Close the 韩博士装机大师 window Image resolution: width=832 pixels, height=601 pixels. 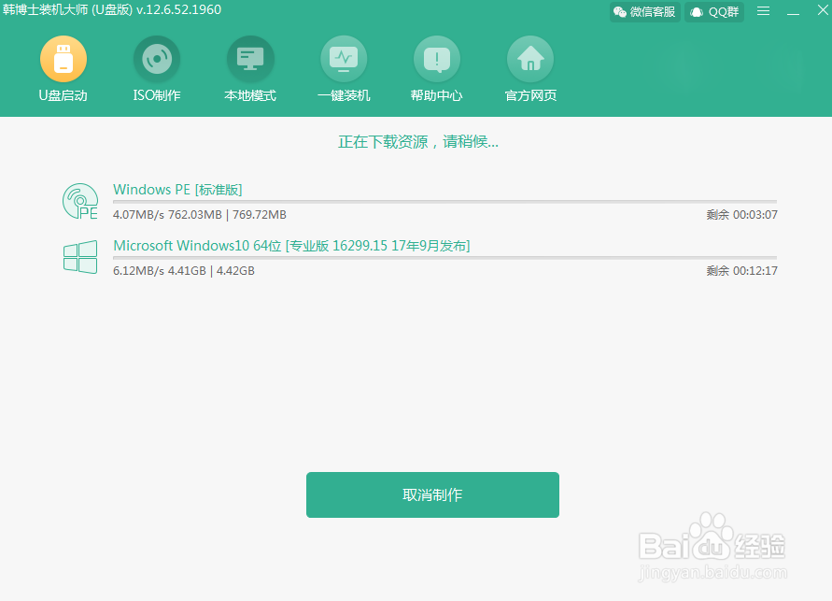(823, 10)
